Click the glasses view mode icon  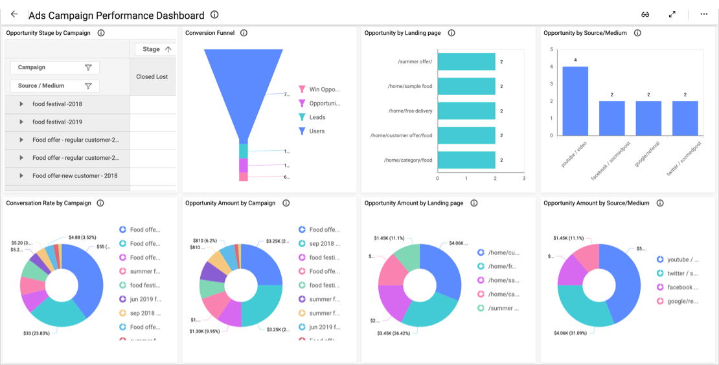click(645, 14)
